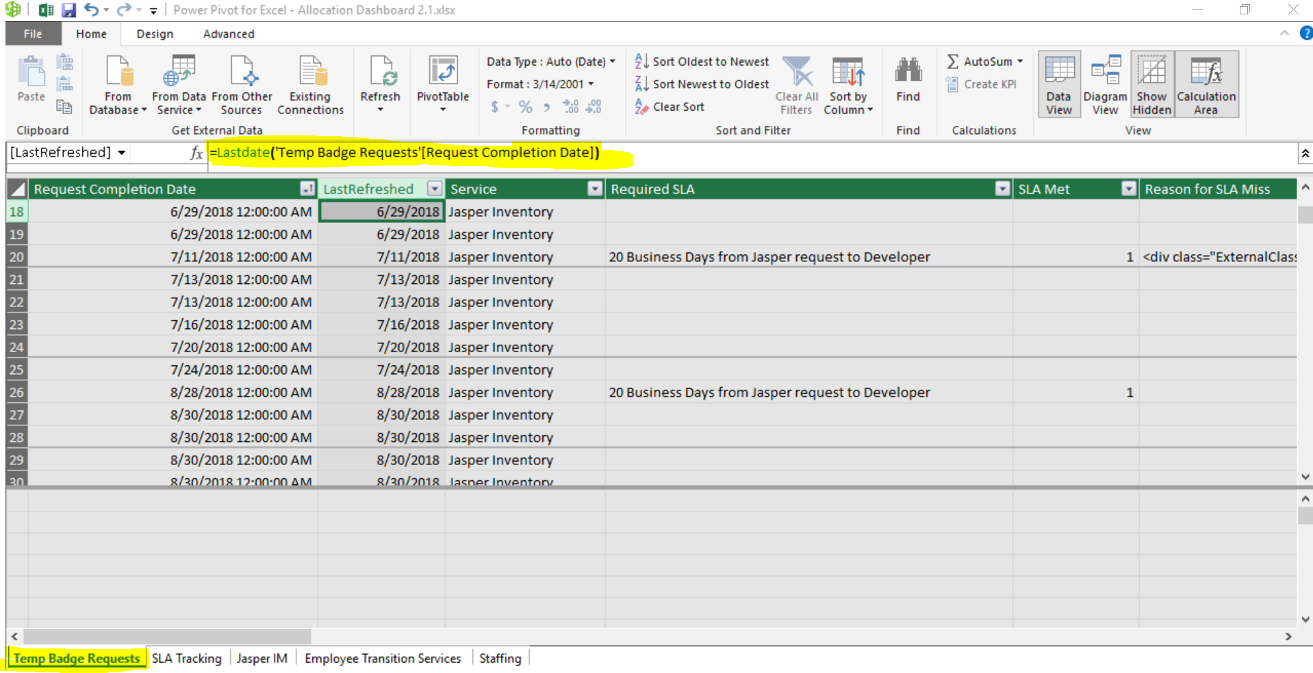Sort Oldest to Newest
1313x673 pixels.
(x=702, y=62)
